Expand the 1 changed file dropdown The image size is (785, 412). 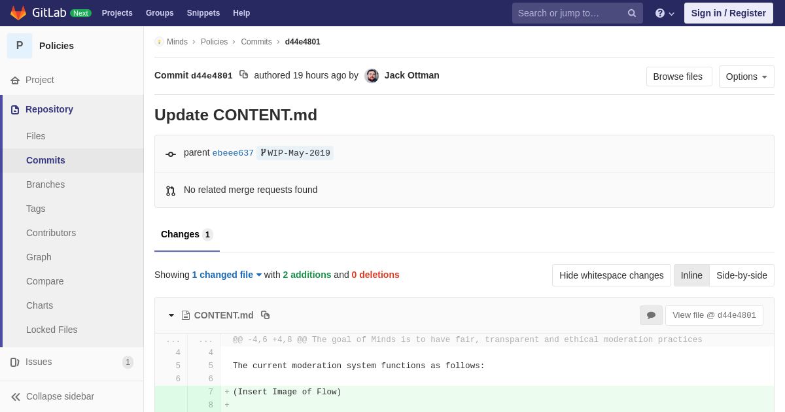227,275
